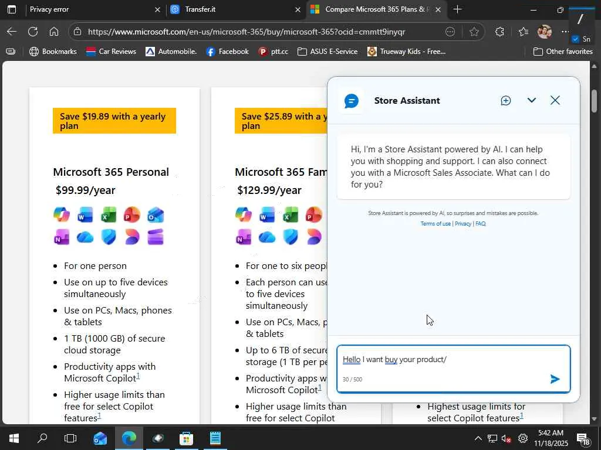Open Edge Settings and more menu
601x450 pixels.
565,32
